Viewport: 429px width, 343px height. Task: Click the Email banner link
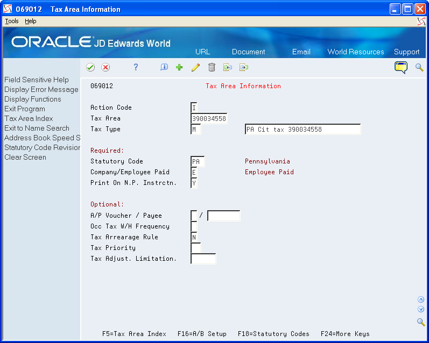coord(301,52)
